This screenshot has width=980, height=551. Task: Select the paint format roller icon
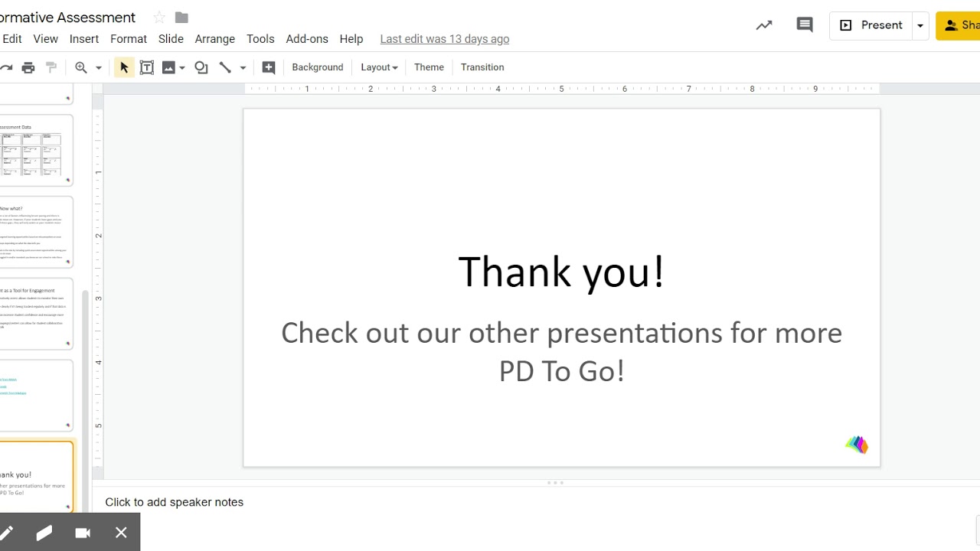(51, 67)
